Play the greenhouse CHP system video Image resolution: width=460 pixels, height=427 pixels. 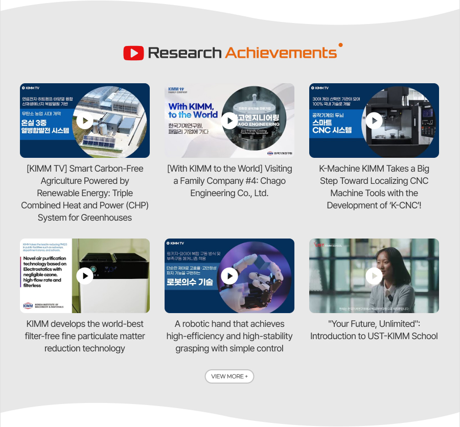pyautogui.click(x=85, y=121)
